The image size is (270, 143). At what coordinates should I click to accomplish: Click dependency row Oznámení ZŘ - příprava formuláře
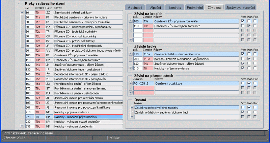pyautogui.click(x=196, y=21)
